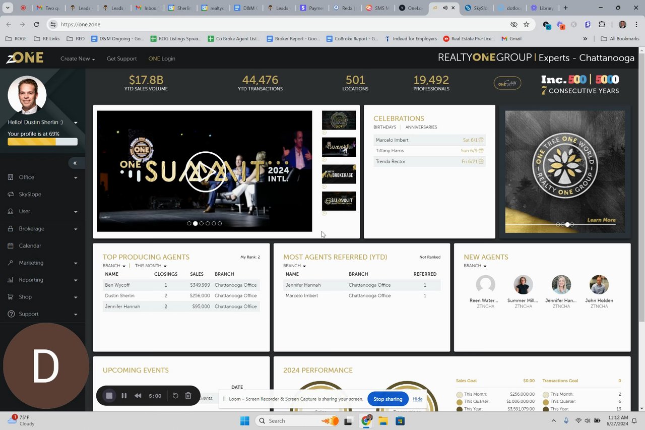Screen dimensions: 645x430
Task: Click the Windows taskbar Search box
Action: coord(296,421)
